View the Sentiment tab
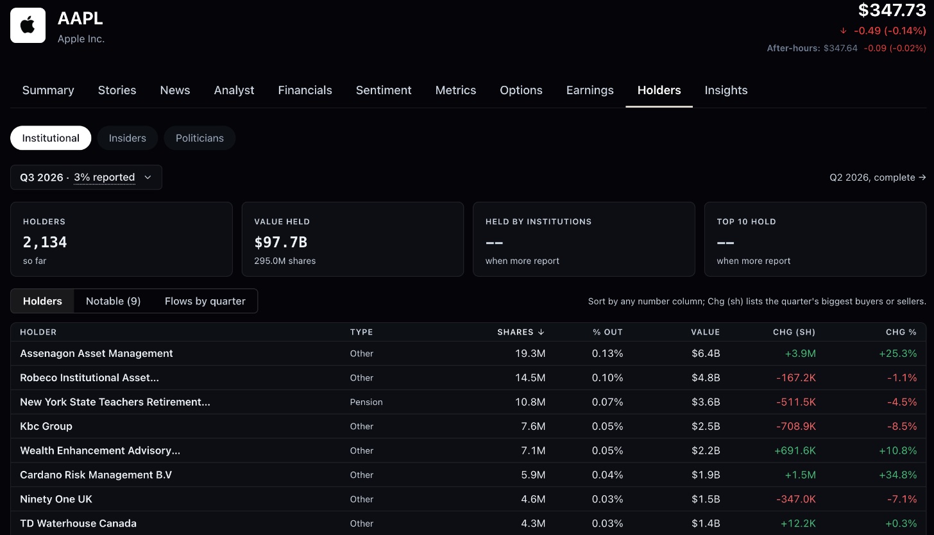Screen dimensions: 934x535 [384, 90]
